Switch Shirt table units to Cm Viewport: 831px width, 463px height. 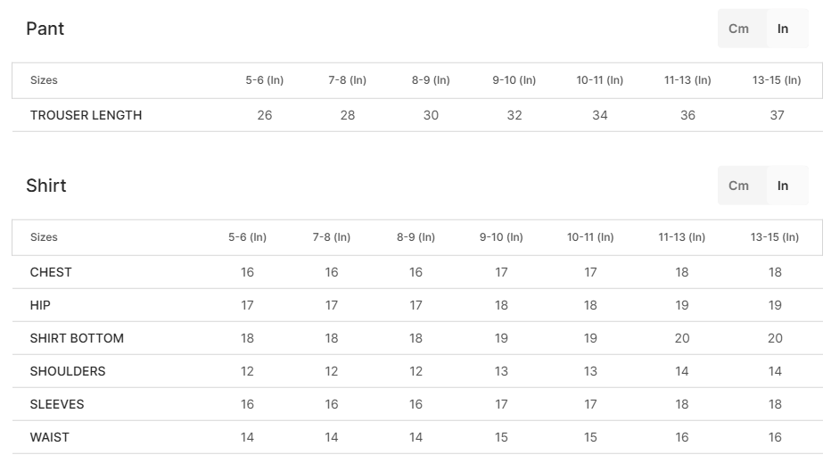tap(741, 186)
